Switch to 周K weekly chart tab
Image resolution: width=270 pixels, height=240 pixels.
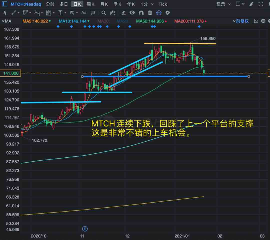[x=90, y=4]
